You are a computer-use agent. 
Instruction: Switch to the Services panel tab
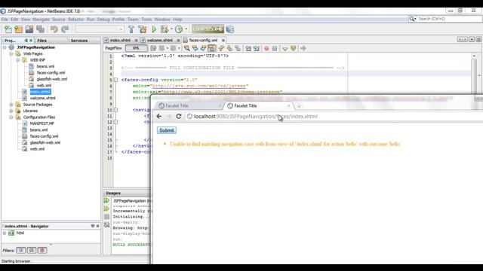point(78,41)
